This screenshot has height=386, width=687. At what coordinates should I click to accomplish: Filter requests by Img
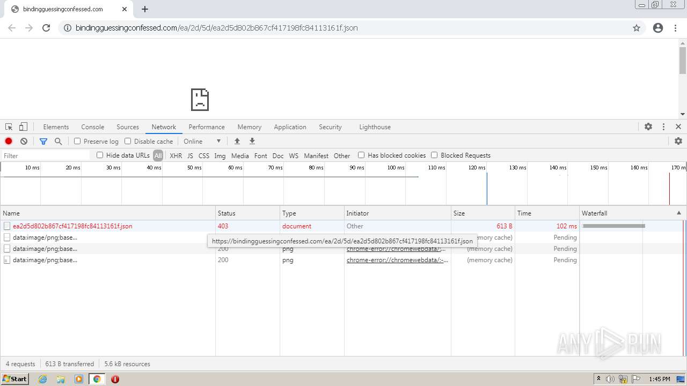220,156
